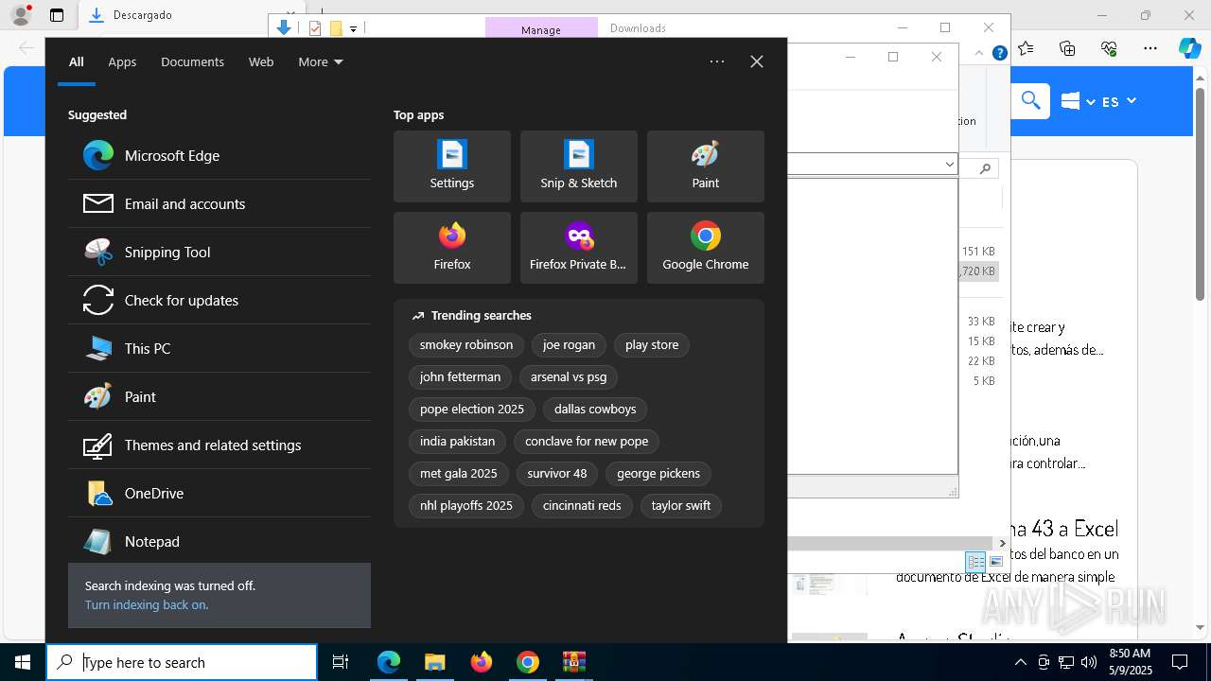Switch to the Apps search tab

click(122, 61)
